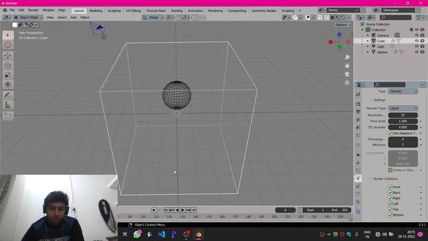Activate the Scale tool
The height and width of the screenshot is (241, 428).
coord(7,75)
